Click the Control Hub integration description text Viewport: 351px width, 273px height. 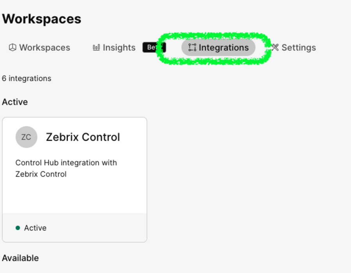tap(66, 168)
